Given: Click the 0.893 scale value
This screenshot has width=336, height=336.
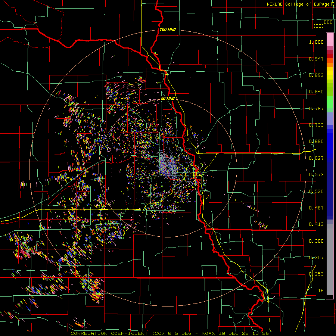Looking at the screenshot, I should click(x=316, y=75).
